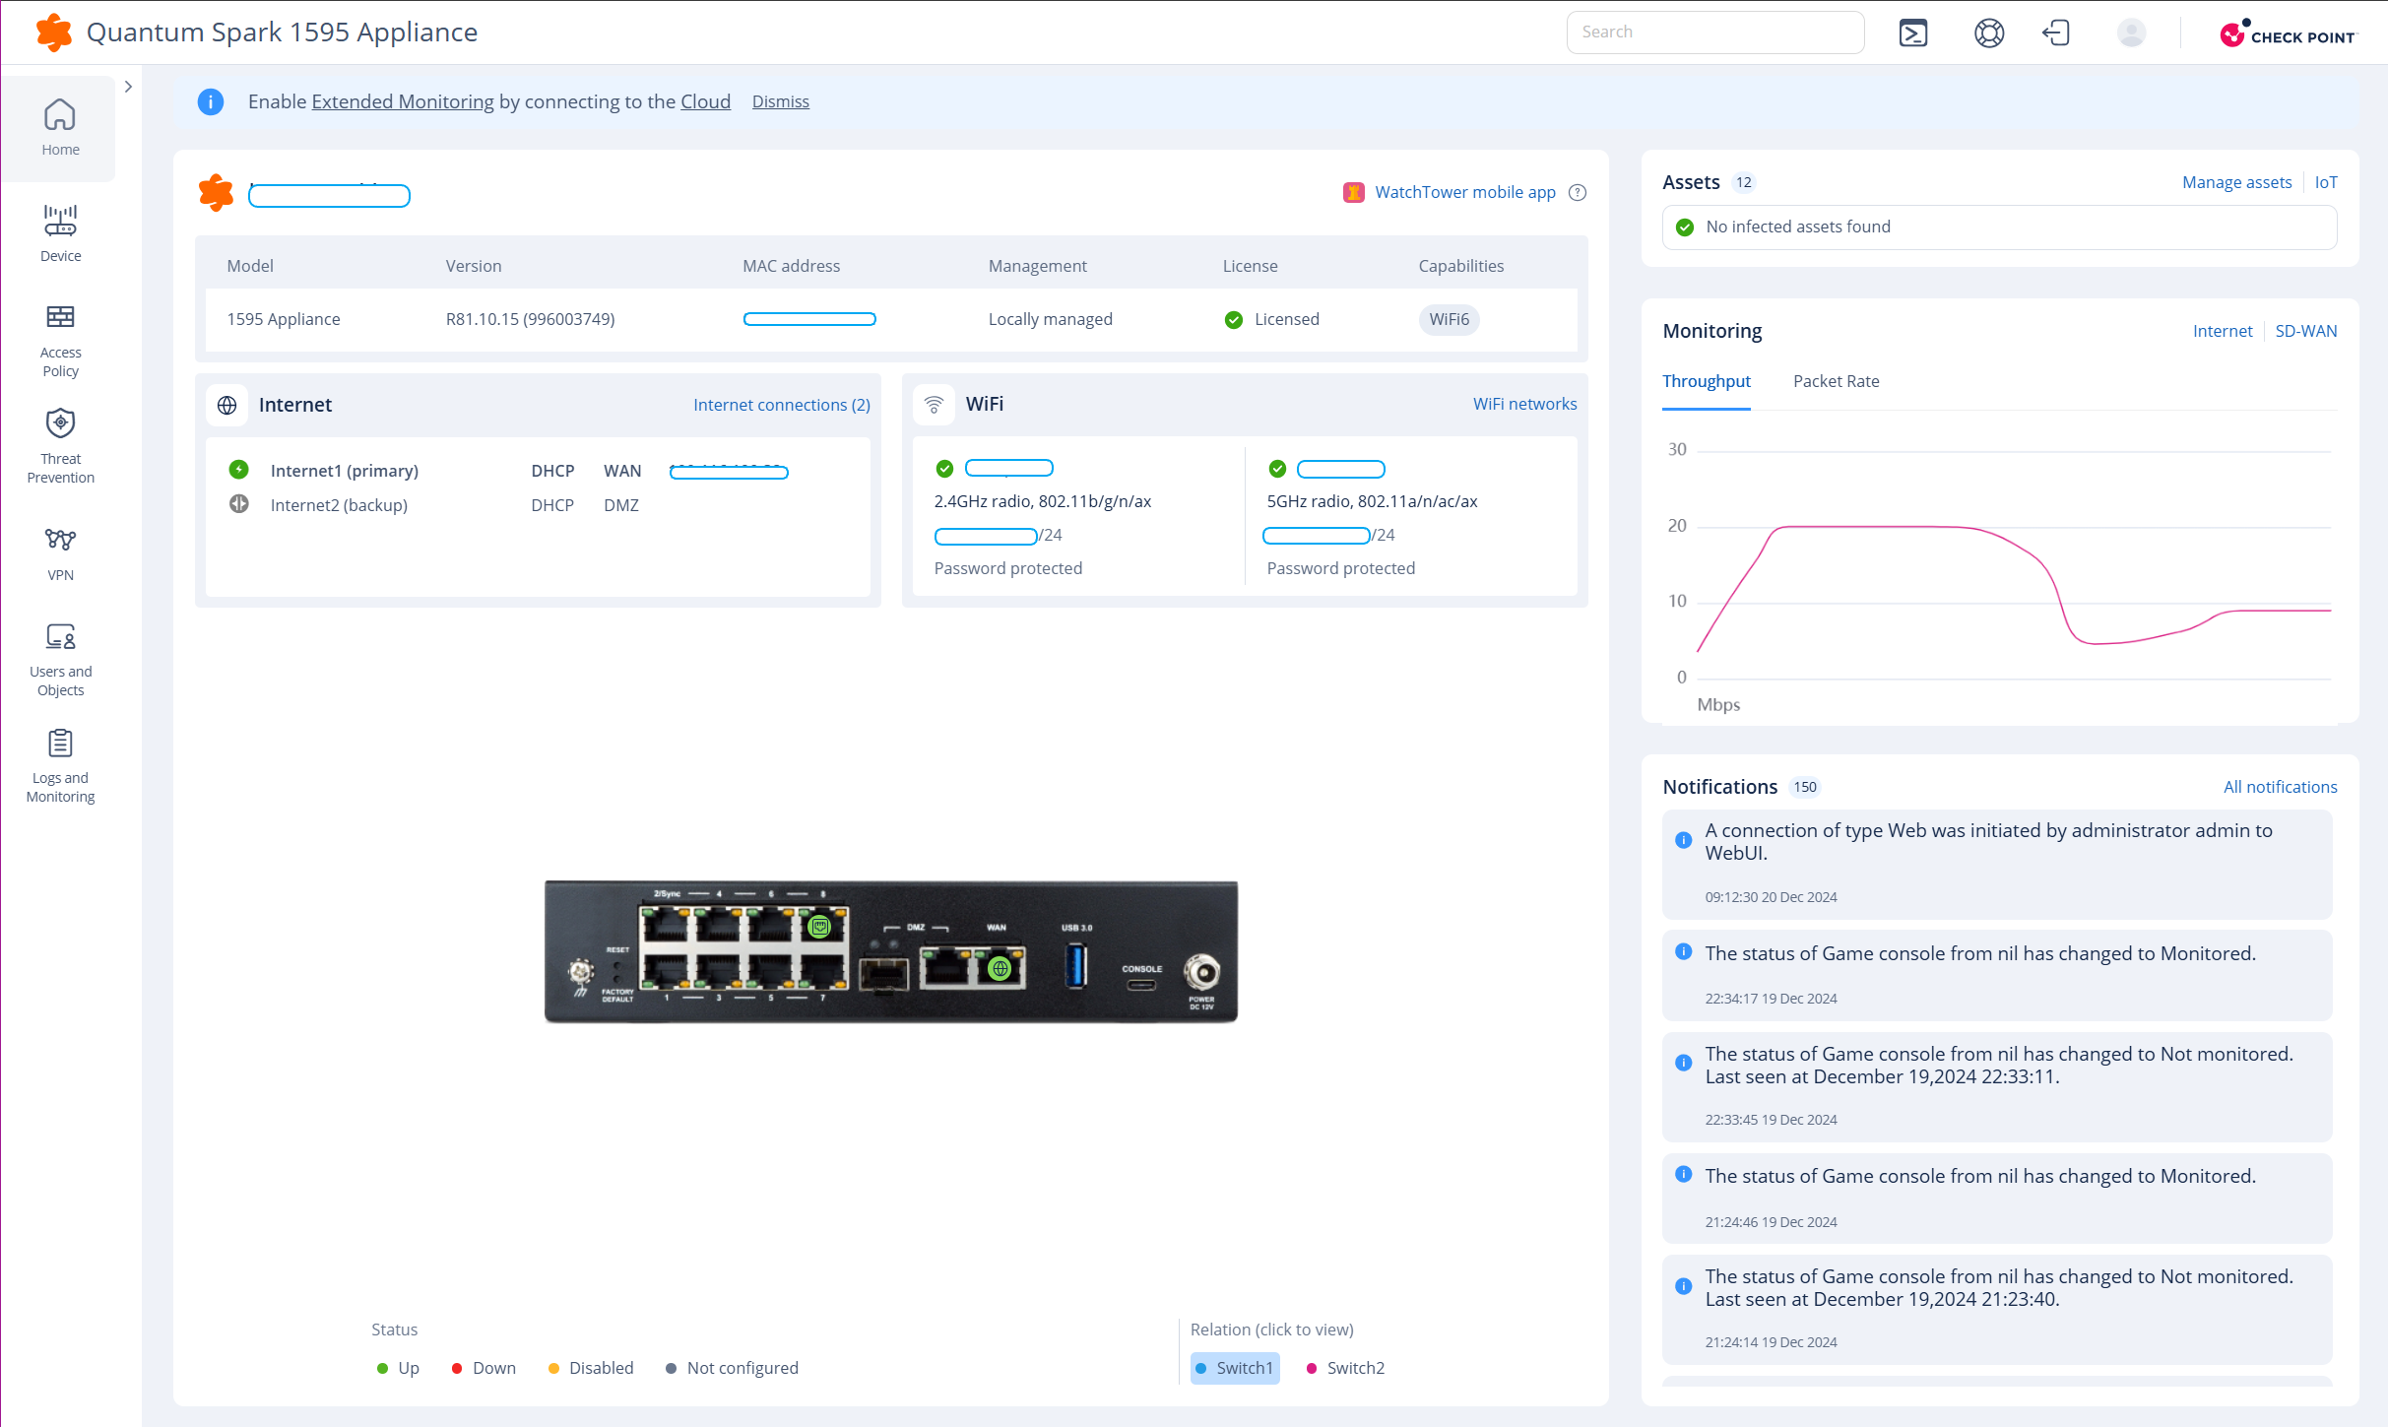
Task: Click the WAN port on appliance image
Action: [x=999, y=969]
